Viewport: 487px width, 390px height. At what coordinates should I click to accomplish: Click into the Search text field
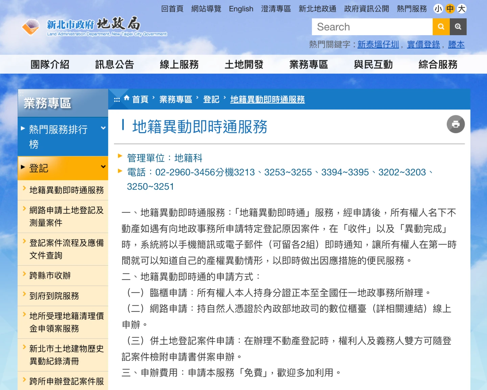click(x=372, y=27)
